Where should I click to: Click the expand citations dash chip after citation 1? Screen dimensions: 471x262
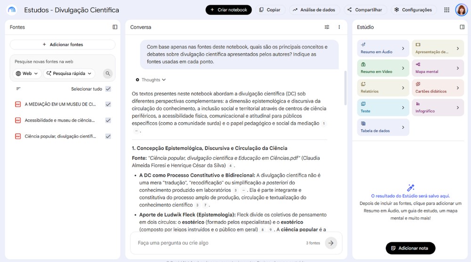[137, 131]
